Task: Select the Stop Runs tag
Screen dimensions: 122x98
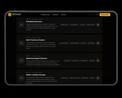Action: click(x=92, y=78)
